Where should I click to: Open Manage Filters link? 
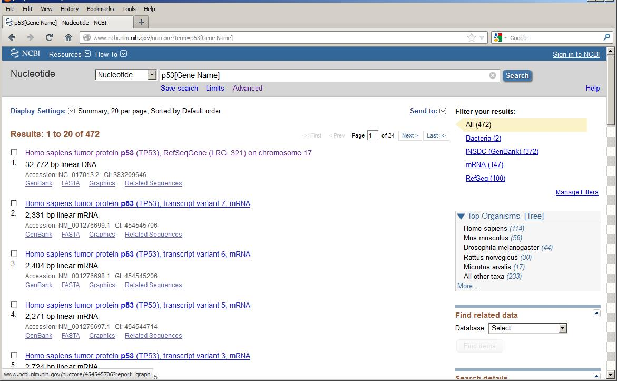point(577,192)
